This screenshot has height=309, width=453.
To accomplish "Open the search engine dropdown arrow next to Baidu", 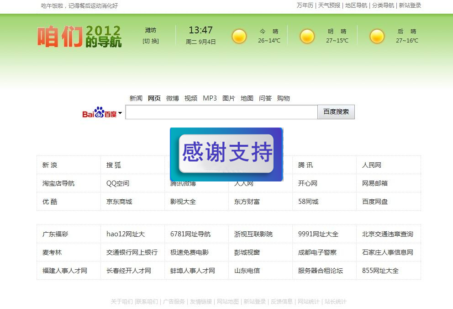I will pyautogui.click(x=120, y=113).
